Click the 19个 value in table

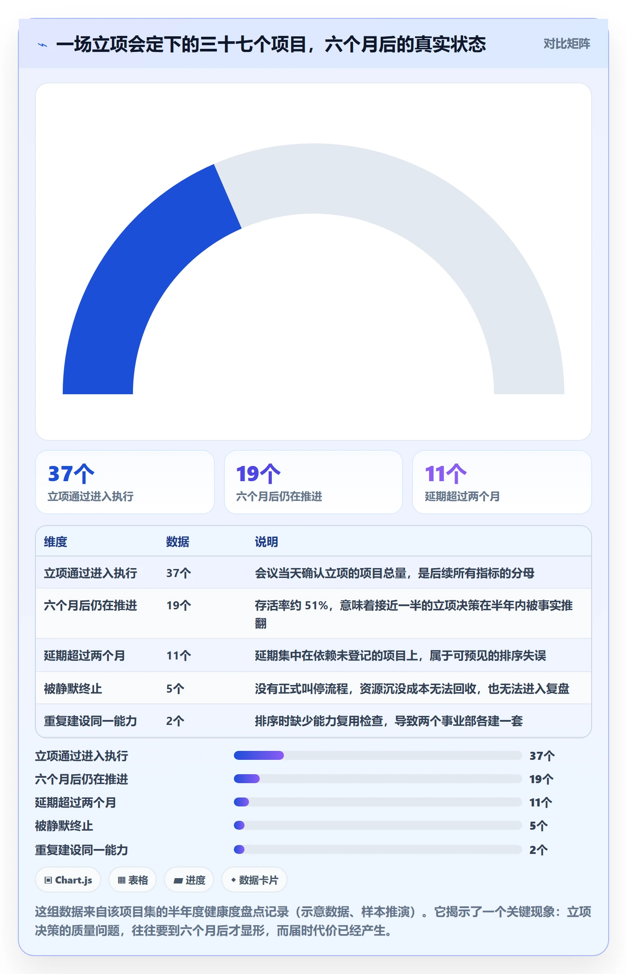179,605
